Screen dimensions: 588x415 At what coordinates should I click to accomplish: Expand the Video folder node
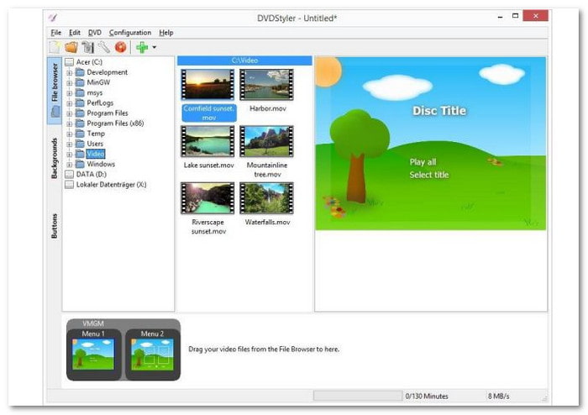coord(70,154)
